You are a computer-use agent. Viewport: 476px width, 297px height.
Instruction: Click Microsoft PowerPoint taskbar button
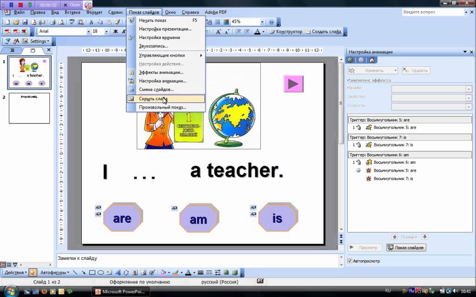[x=120, y=291]
